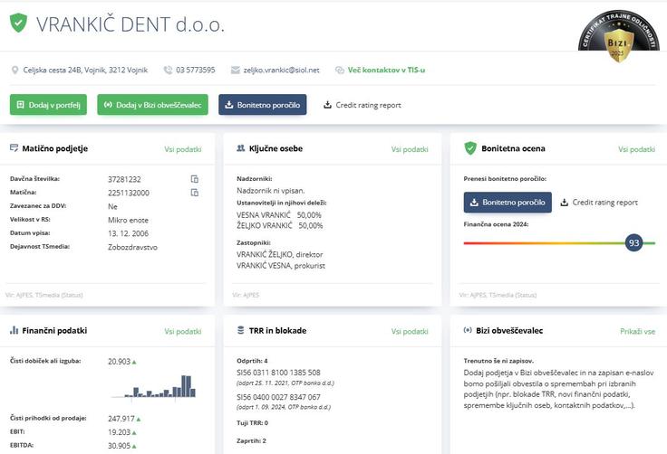
Task: Open Več kontaktov v TIS-u link
Action: coord(386,70)
